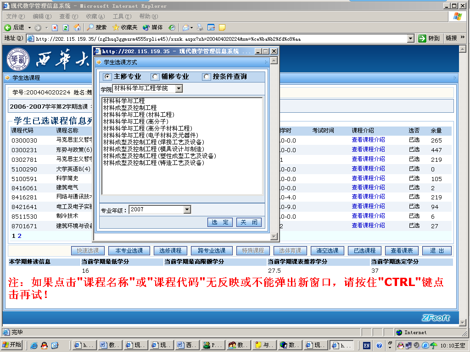Click the Stop page loading icon
This screenshot has height=352, width=470.
pos(55,27)
